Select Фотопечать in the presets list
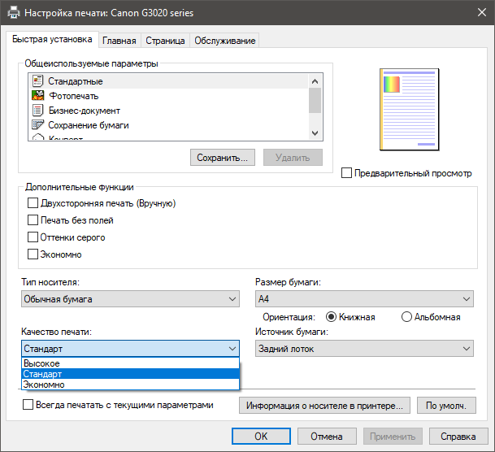The image size is (495, 452). 168,96
